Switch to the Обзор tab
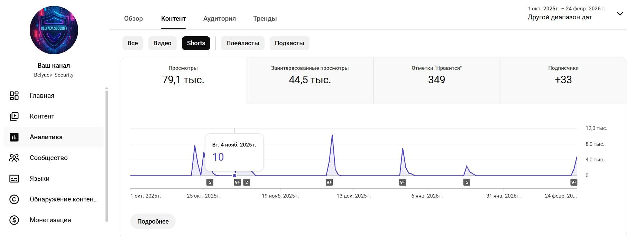The width and height of the screenshot is (627, 236). click(133, 19)
